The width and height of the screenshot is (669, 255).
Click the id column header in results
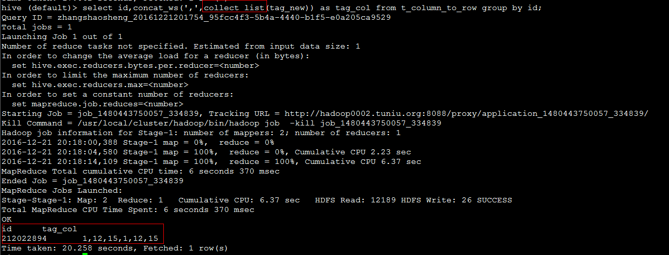pyautogui.click(x=7, y=229)
